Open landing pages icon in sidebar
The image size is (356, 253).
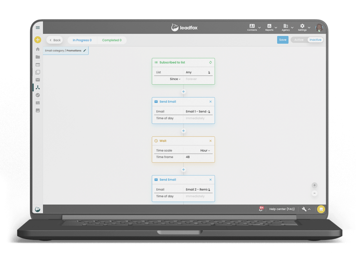[38, 65]
